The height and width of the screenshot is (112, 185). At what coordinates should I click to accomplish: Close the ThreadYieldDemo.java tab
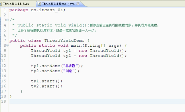78,4
